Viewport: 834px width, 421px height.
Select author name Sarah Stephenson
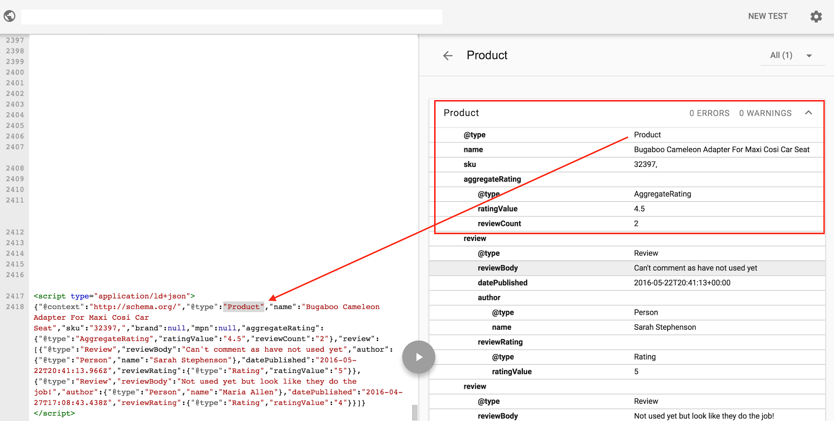click(x=665, y=327)
